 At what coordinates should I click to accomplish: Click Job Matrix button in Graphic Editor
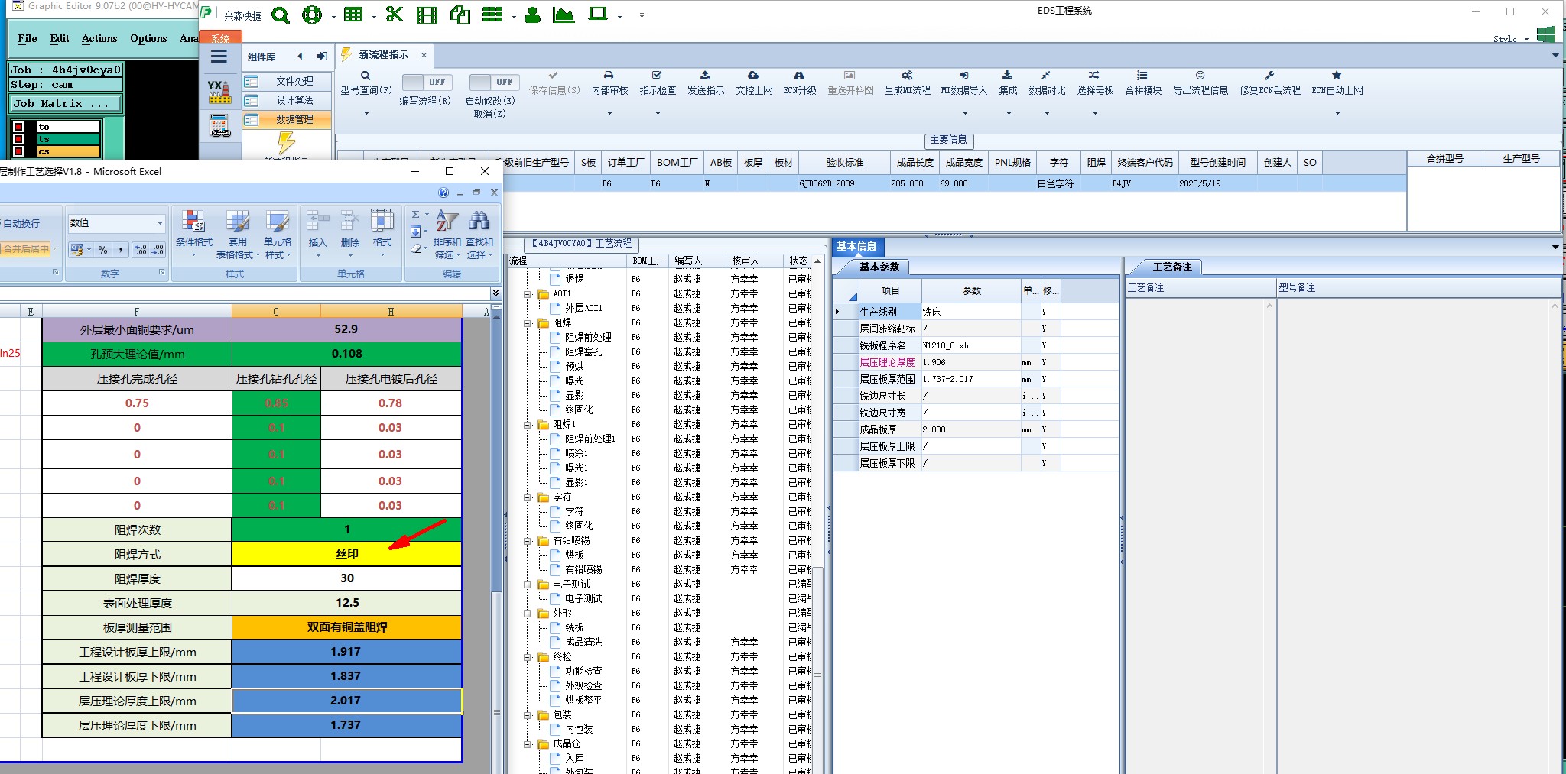(x=65, y=103)
